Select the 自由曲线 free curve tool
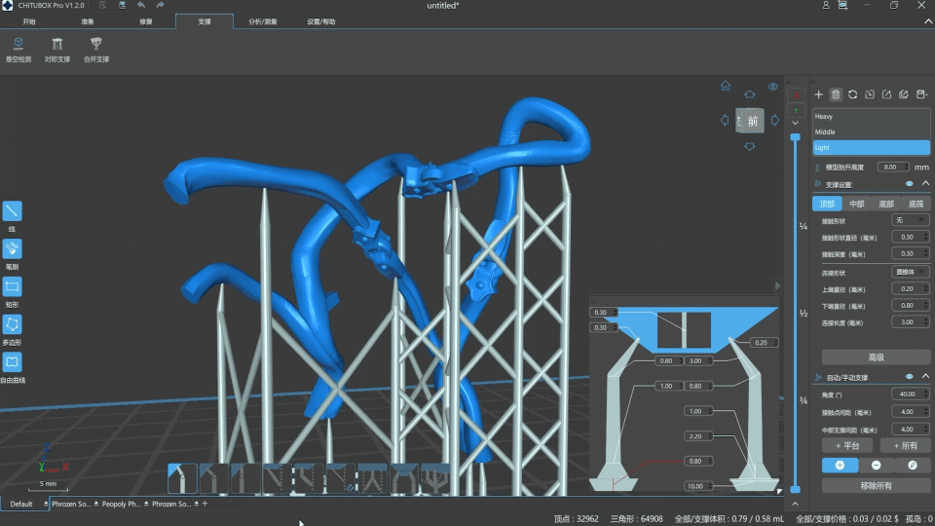 coord(12,362)
